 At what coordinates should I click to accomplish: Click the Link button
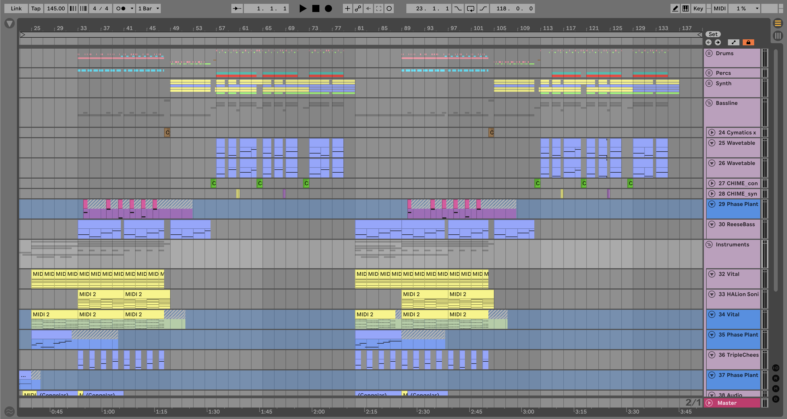tap(16, 8)
